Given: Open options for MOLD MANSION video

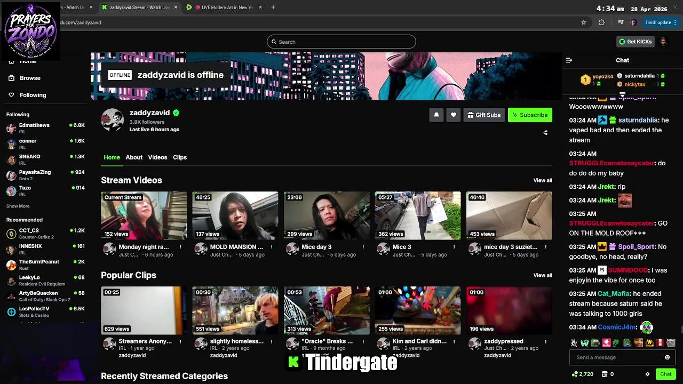Looking at the screenshot, I should (x=272, y=247).
